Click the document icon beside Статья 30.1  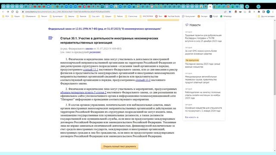[50, 38]
